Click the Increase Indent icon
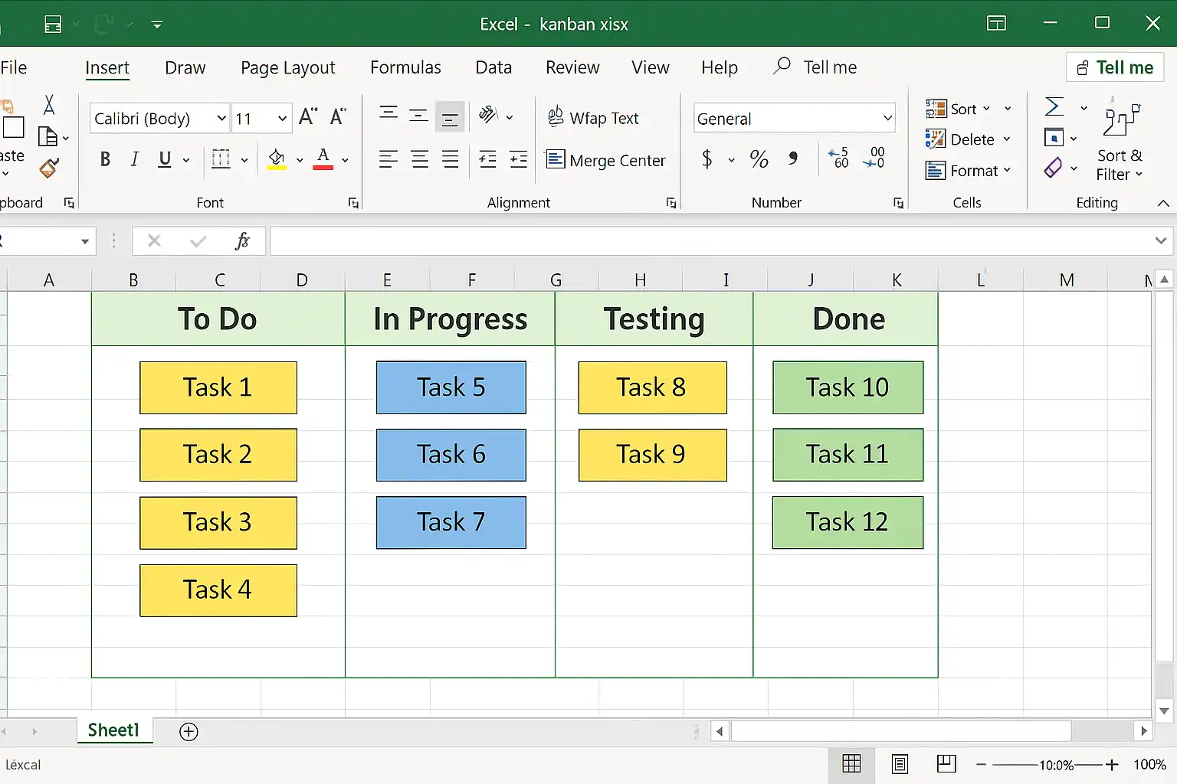The width and height of the screenshot is (1177, 784). [519, 159]
